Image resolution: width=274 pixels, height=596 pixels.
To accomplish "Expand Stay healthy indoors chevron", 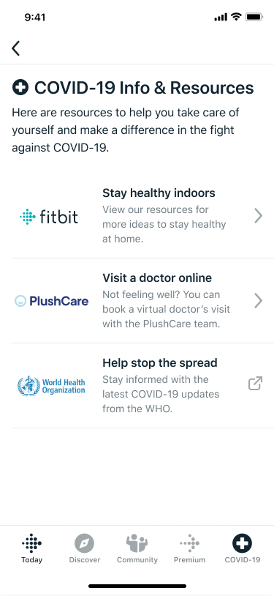I will [259, 216].
